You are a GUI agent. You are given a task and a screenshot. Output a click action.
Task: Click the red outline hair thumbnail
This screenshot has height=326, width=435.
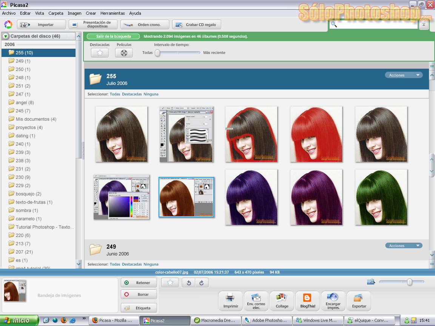point(251,134)
